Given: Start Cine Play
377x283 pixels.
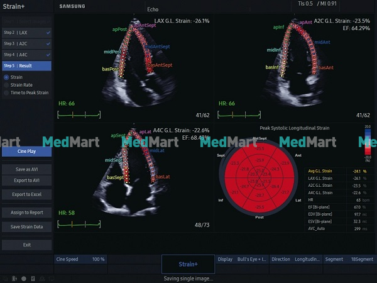Looking at the screenshot, I should click(x=26, y=152).
